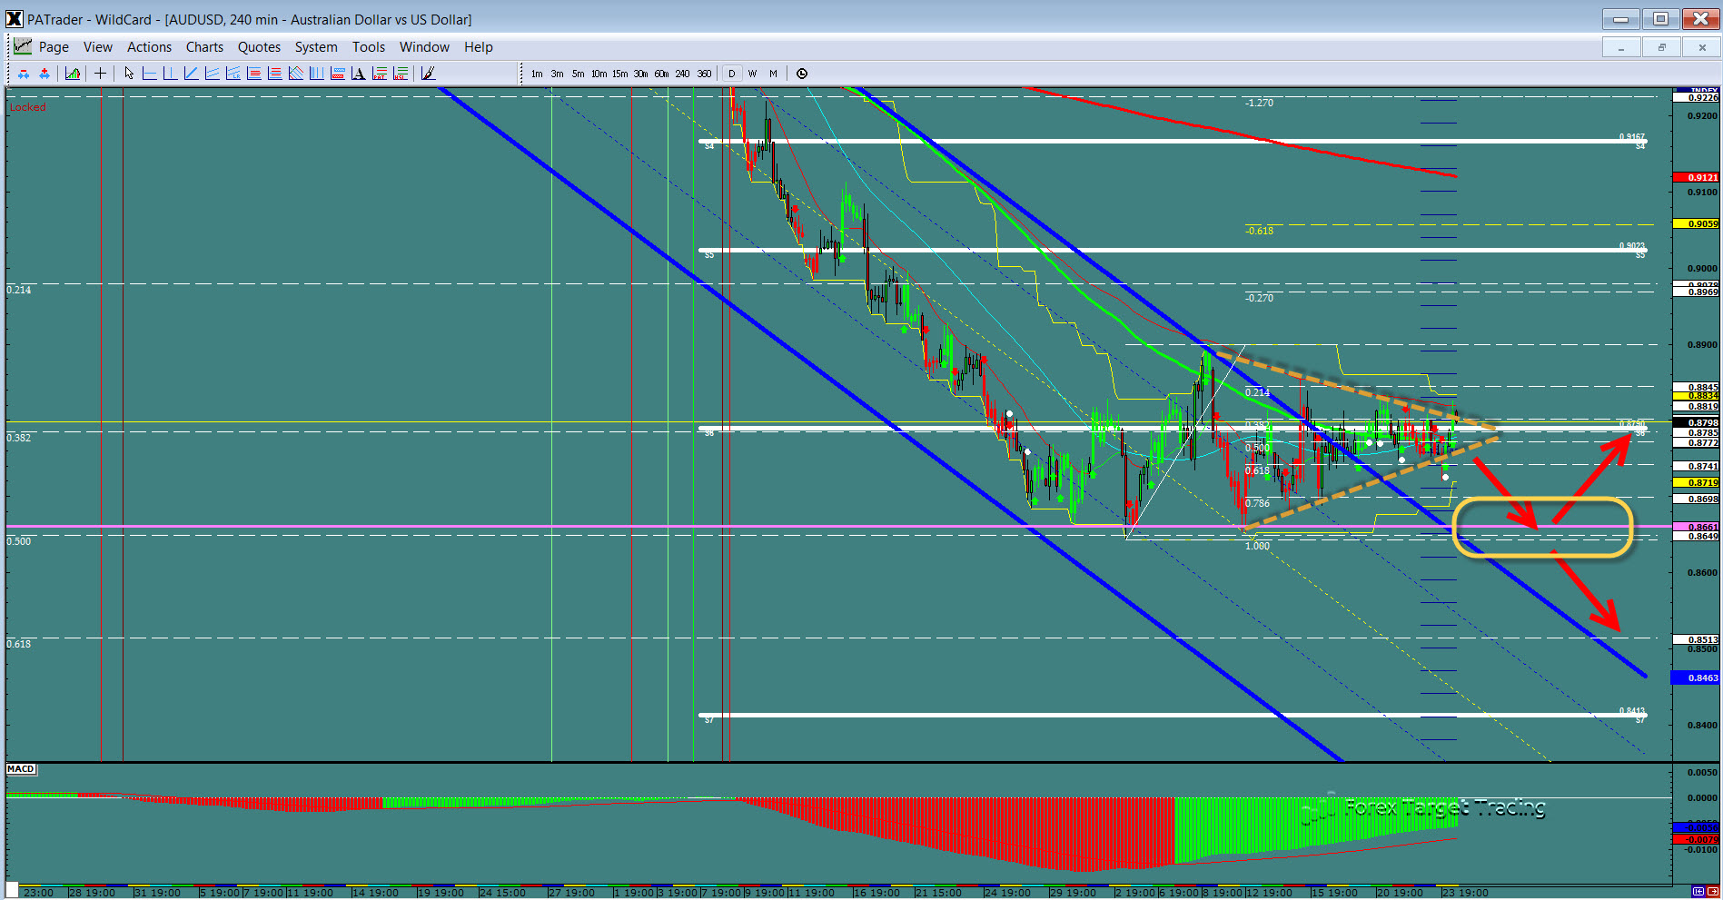Open the Quotes menu
The width and height of the screenshot is (1723, 900).
coord(259,47)
